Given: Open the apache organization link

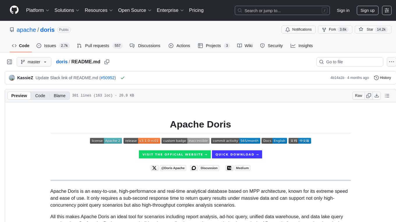Looking at the screenshot, I should pyautogui.click(x=26, y=30).
